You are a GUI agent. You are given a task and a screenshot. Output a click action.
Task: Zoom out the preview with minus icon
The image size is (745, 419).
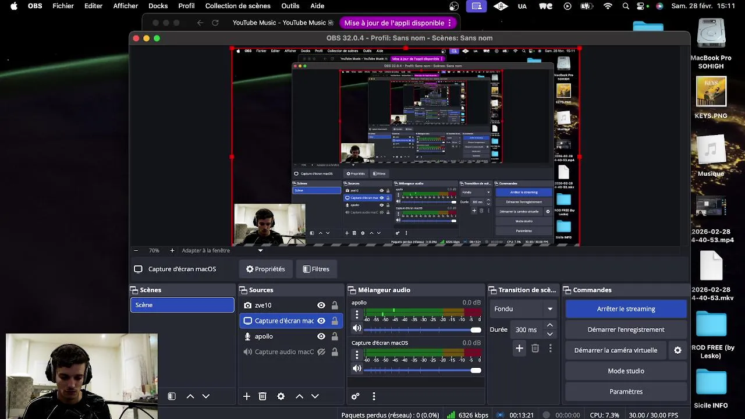[x=136, y=251]
